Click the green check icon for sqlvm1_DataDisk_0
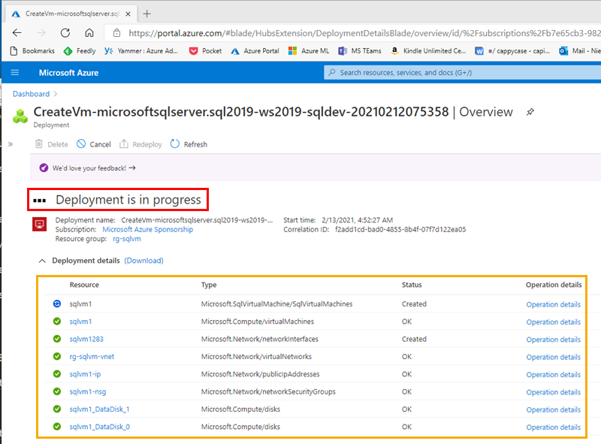The height and width of the screenshot is (444, 601). point(57,427)
